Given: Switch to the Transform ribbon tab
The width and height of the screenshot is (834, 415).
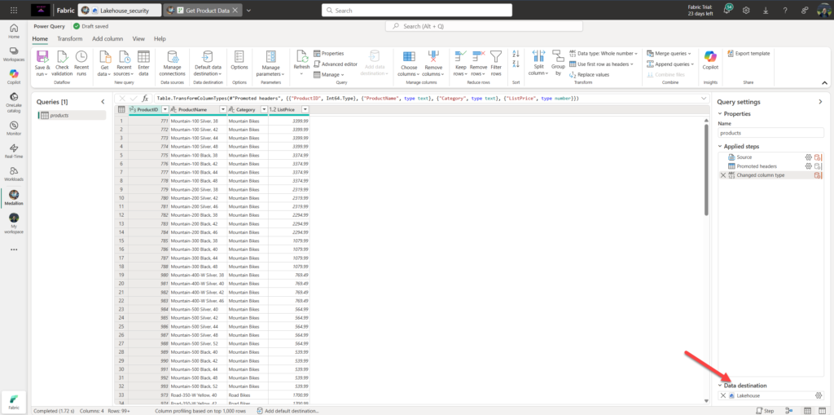Looking at the screenshot, I should pos(69,38).
